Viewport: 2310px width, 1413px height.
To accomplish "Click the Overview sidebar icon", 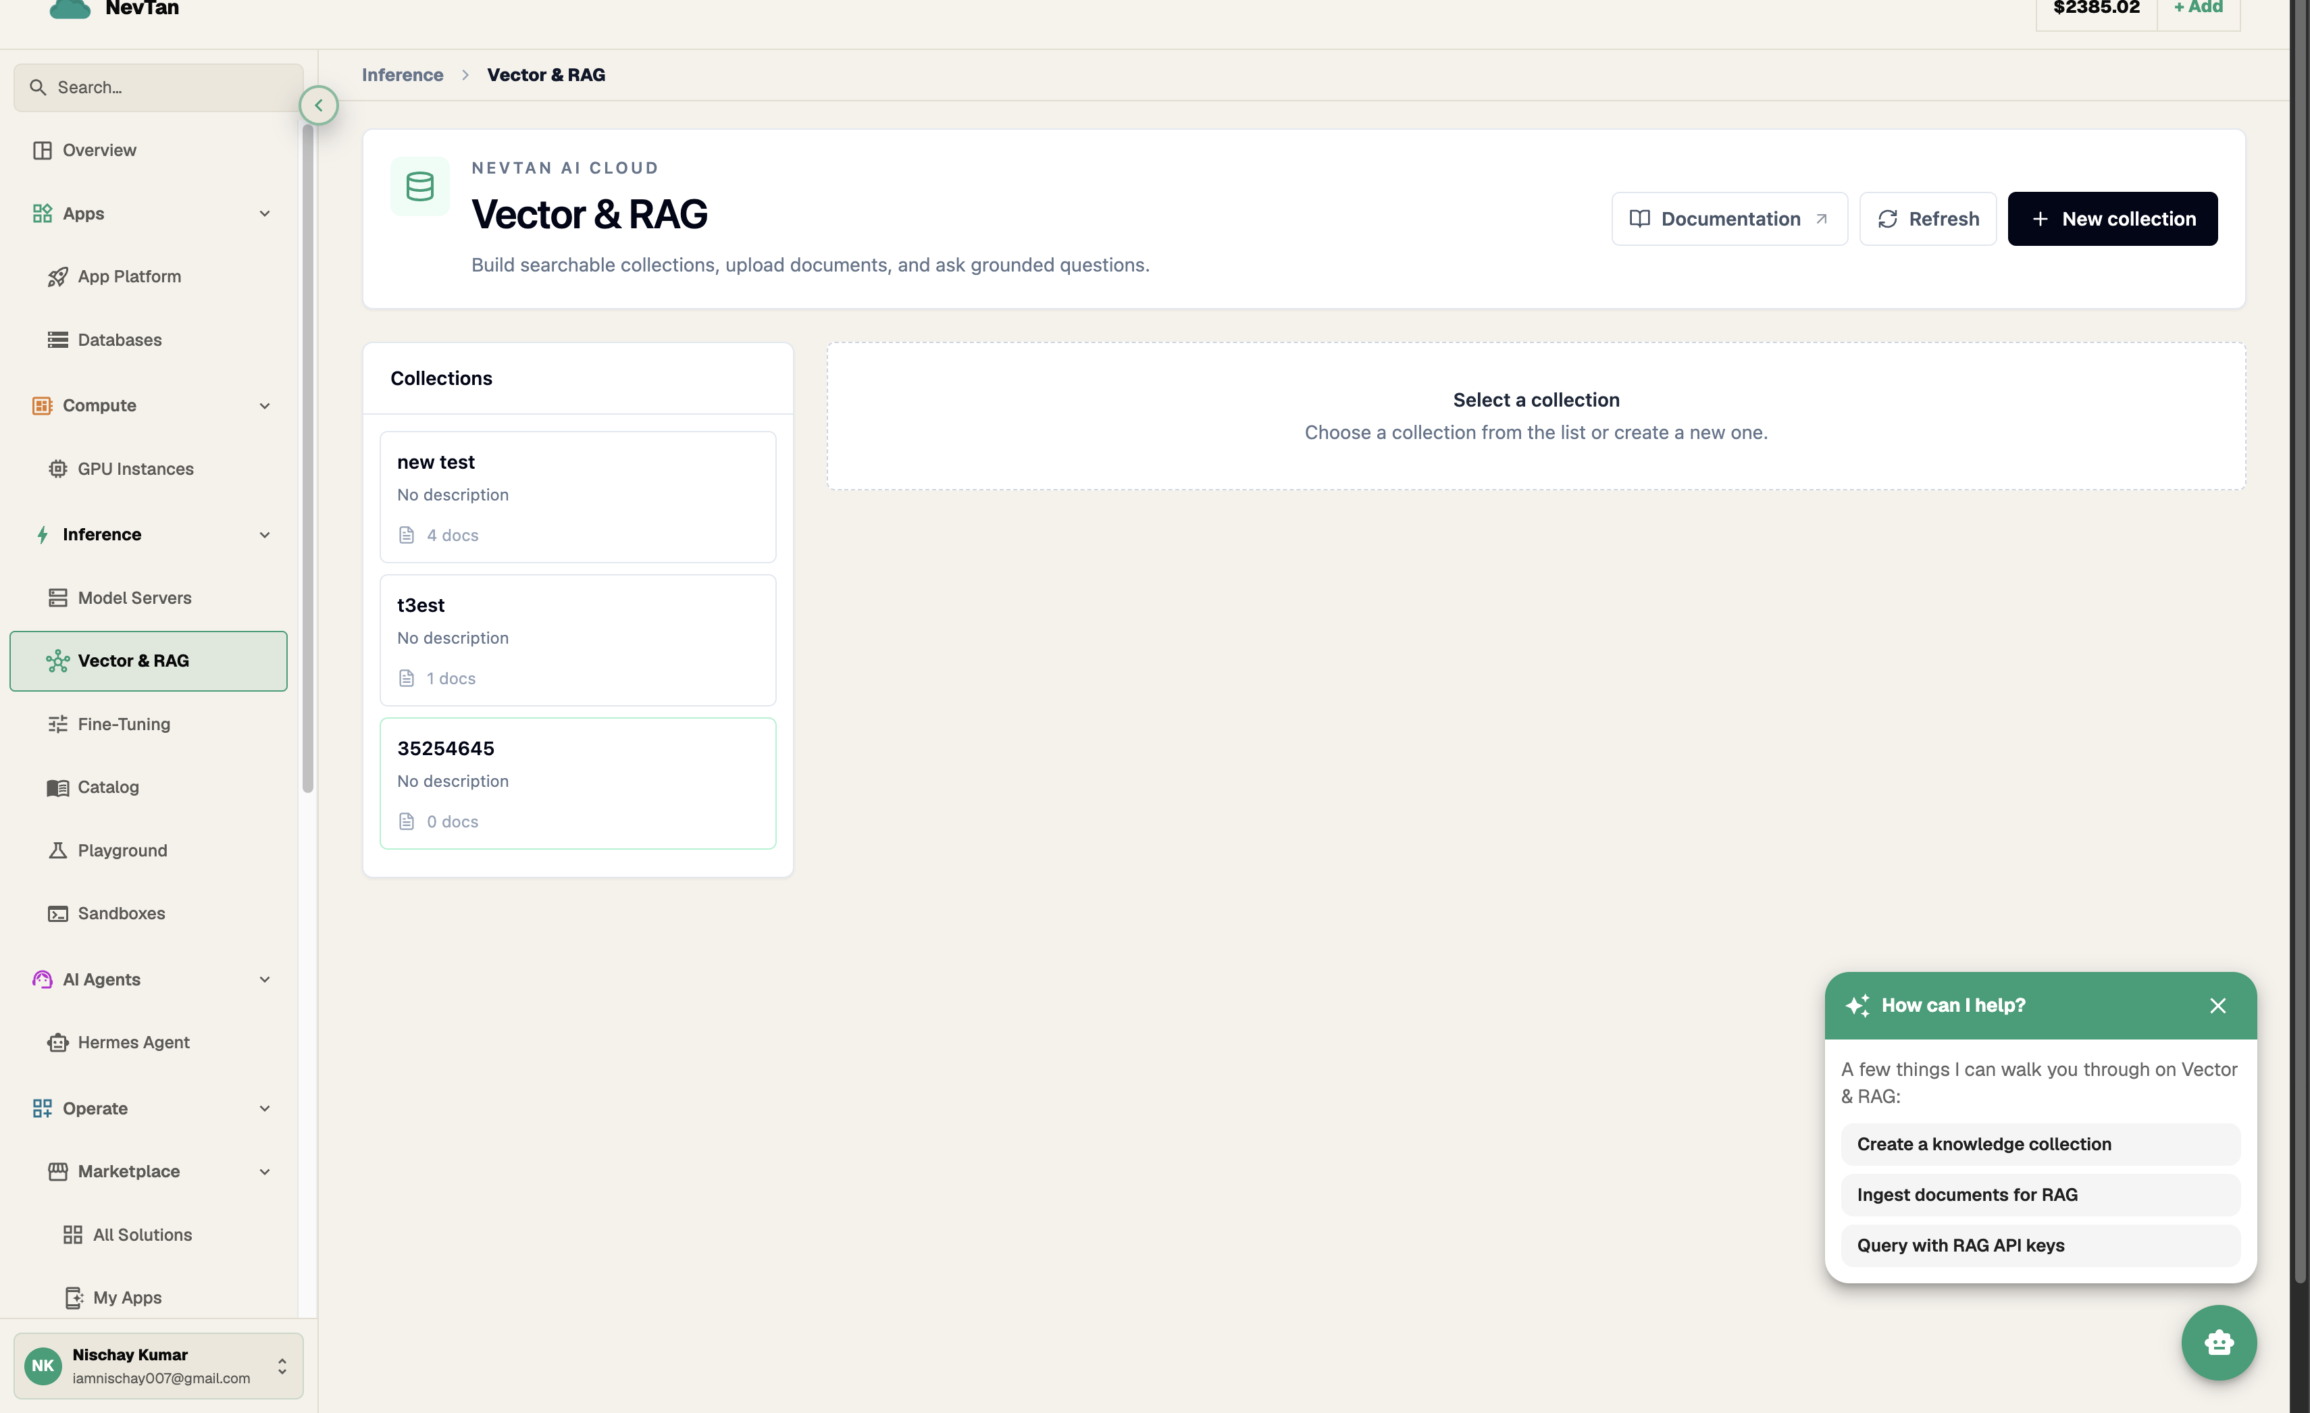I will [42, 150].
